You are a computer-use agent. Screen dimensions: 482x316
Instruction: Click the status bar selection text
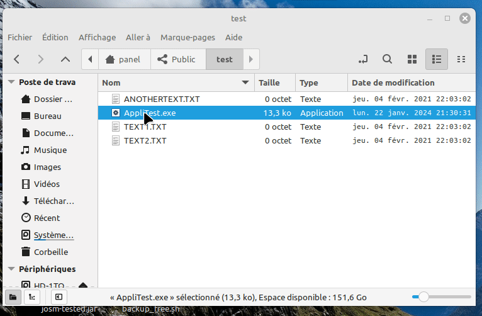click(x=238, y=298)
